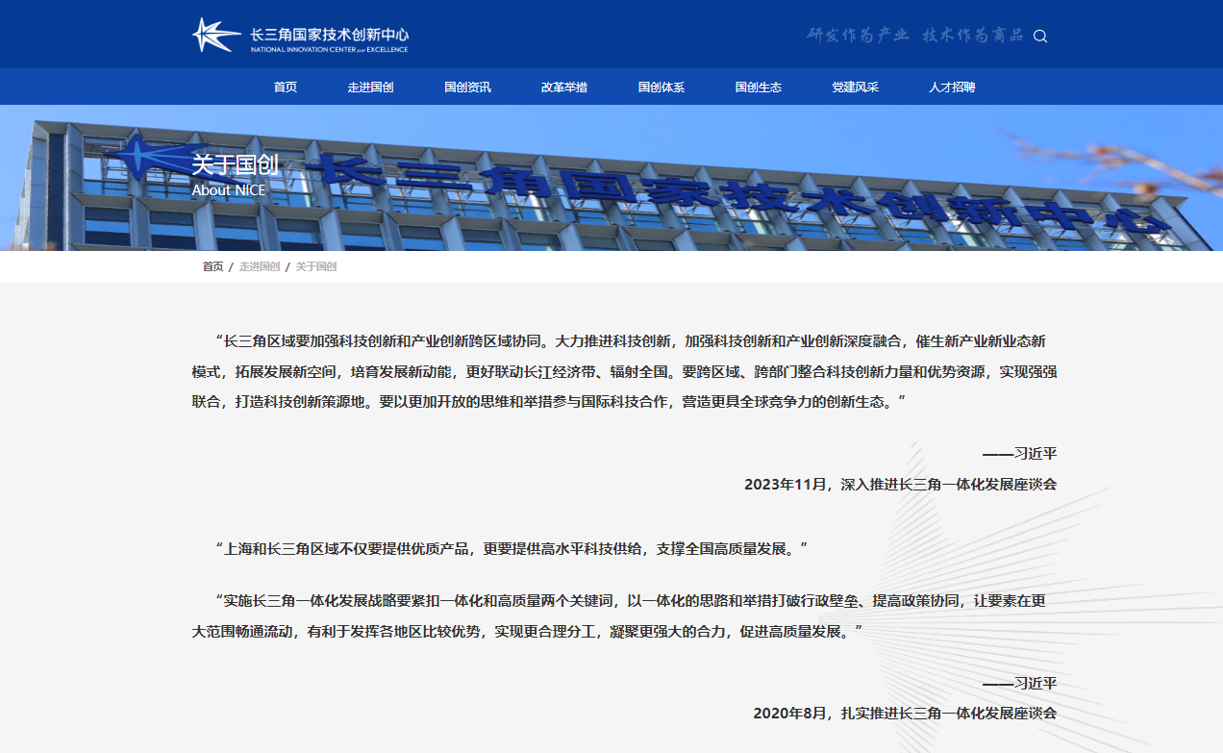This screenshot has height=753, width=1223.
Task: Click the About NICE banner subtitle
Action: (x=229, y=190)
